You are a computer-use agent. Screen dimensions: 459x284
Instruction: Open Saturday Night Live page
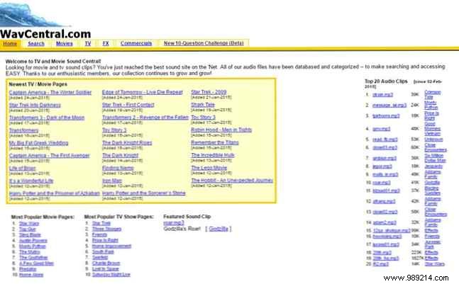click(x=111, y=275)
